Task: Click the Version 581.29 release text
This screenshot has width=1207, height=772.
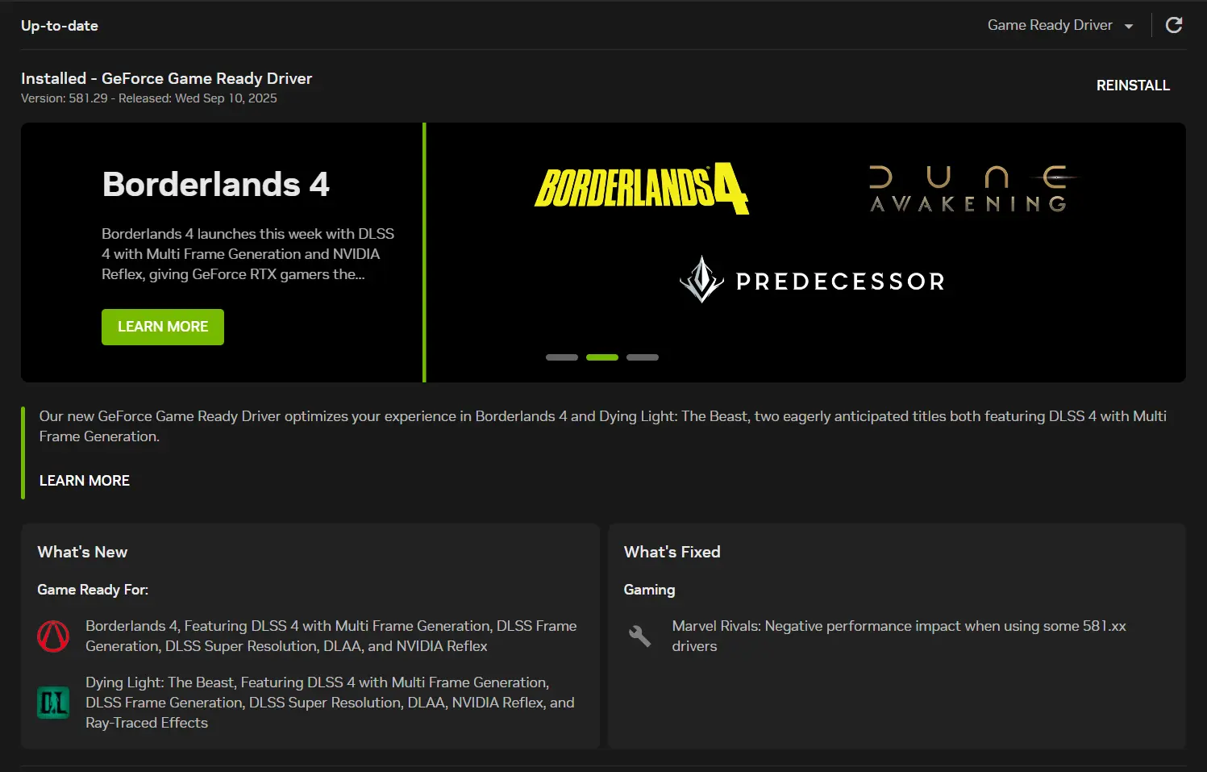Action: pyautogui.click(x=149, y=98)
